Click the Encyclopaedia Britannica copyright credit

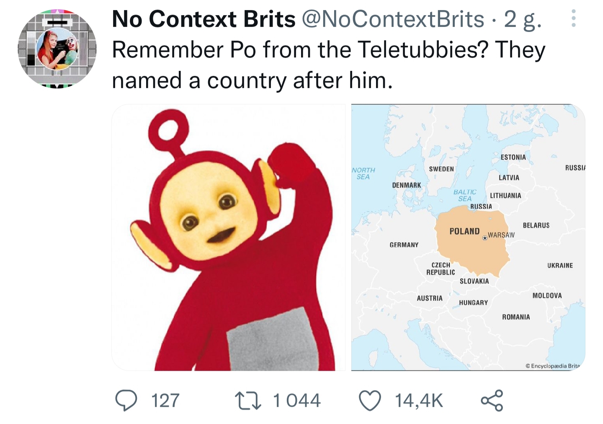(x=553, y=366)
